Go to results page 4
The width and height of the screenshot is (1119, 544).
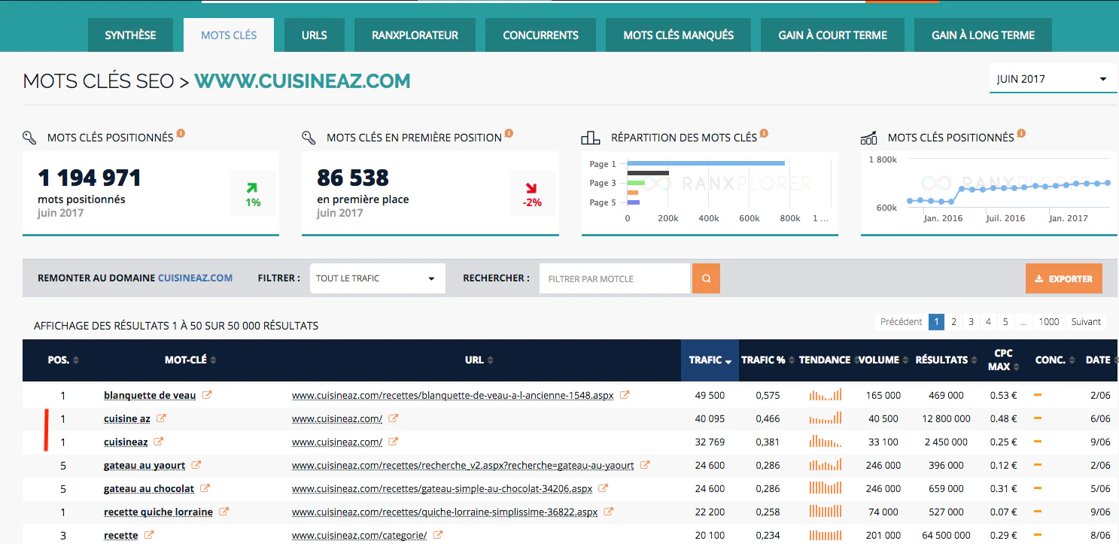988,322
